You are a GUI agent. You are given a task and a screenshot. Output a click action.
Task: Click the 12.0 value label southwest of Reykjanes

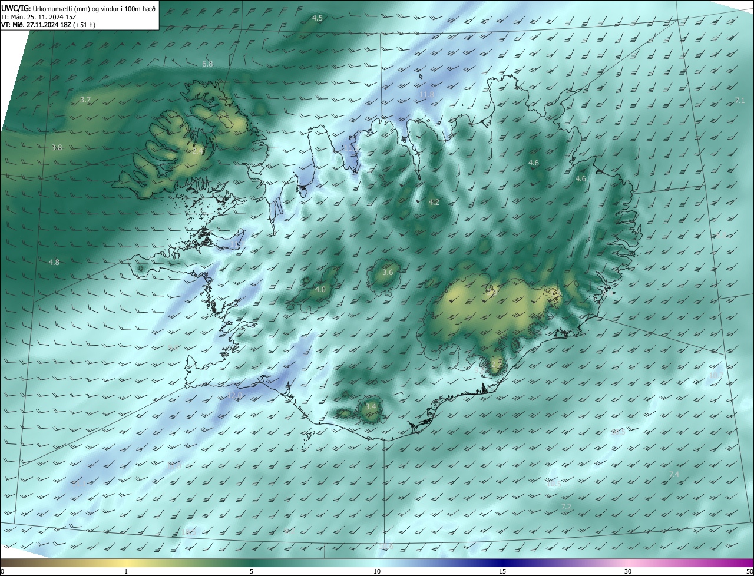coord(235,395)
